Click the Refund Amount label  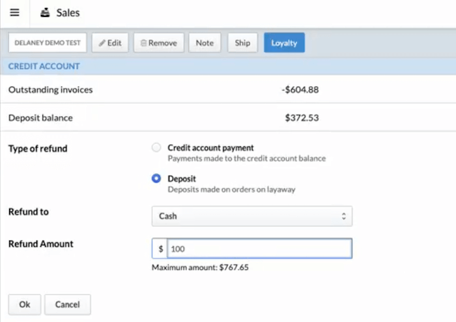[40, 243]
